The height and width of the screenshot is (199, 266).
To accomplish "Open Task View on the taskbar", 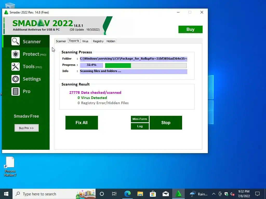I will coord(114,194).
